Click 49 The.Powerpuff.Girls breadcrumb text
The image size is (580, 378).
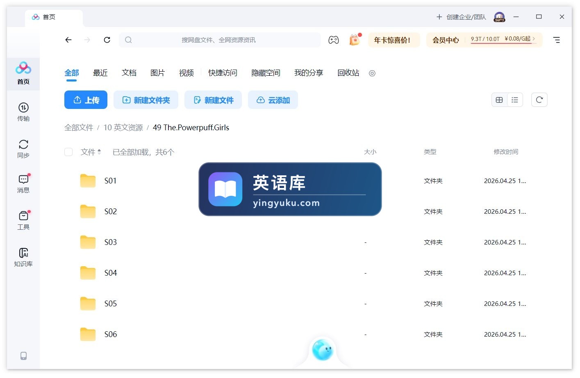[191, 127]
